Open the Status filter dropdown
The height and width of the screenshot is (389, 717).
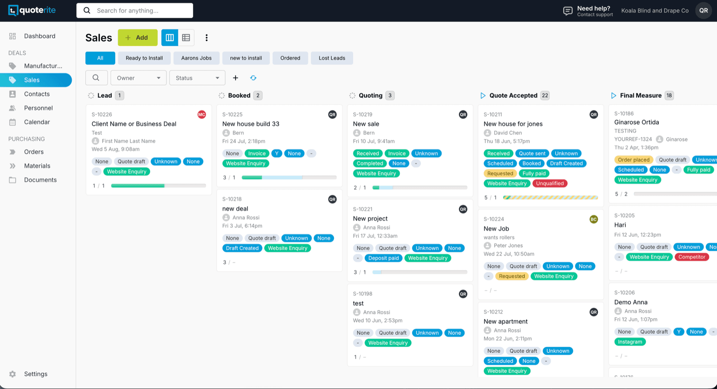[197, 78]
